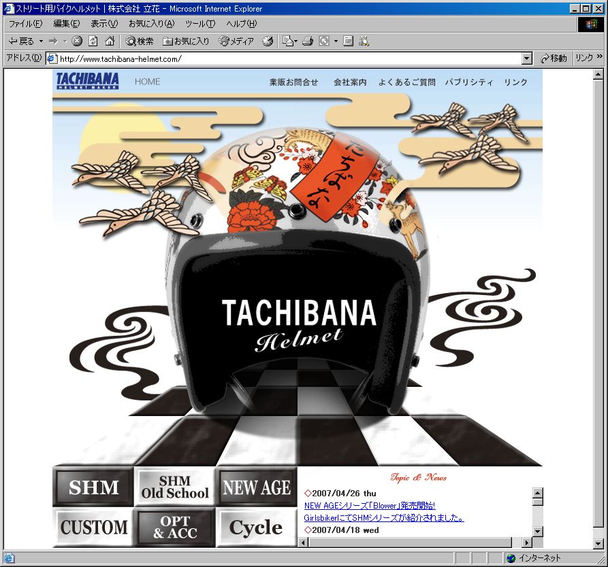The image size is (608, 567).
Task: Open the 表示(V) menu
Action: 104,24
